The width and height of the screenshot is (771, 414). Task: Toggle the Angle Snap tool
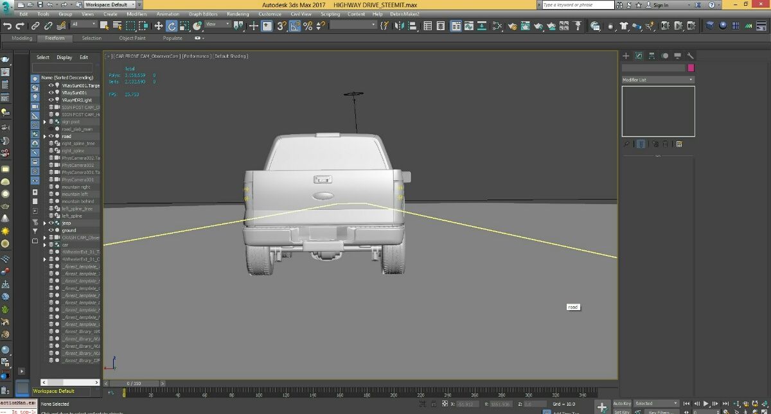294,26
